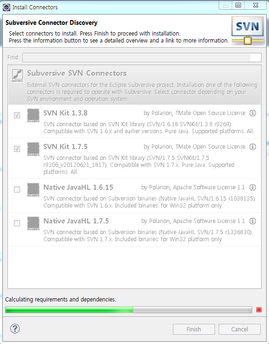Select the SVN Kit 1.3.8 title
The height and width of the screenshot is (344, 269).
point(65,113)
